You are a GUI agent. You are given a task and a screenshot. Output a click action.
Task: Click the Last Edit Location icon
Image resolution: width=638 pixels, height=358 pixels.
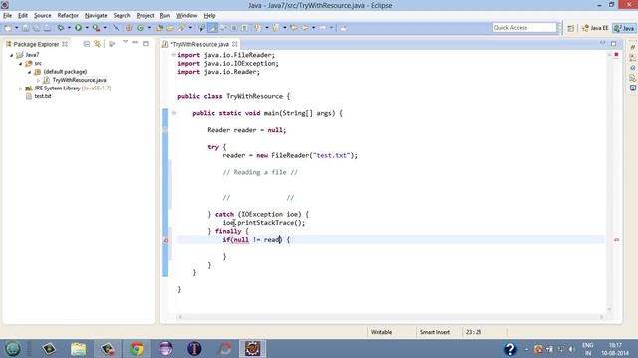point(293,28)
